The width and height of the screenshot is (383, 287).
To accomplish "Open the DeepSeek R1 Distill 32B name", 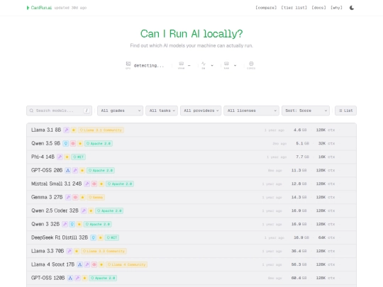I will 60,237.
